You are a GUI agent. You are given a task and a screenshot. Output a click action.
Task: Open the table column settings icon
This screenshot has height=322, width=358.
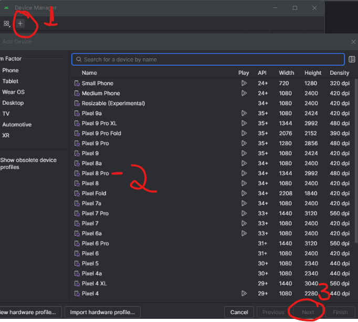(x=352, y=59)
